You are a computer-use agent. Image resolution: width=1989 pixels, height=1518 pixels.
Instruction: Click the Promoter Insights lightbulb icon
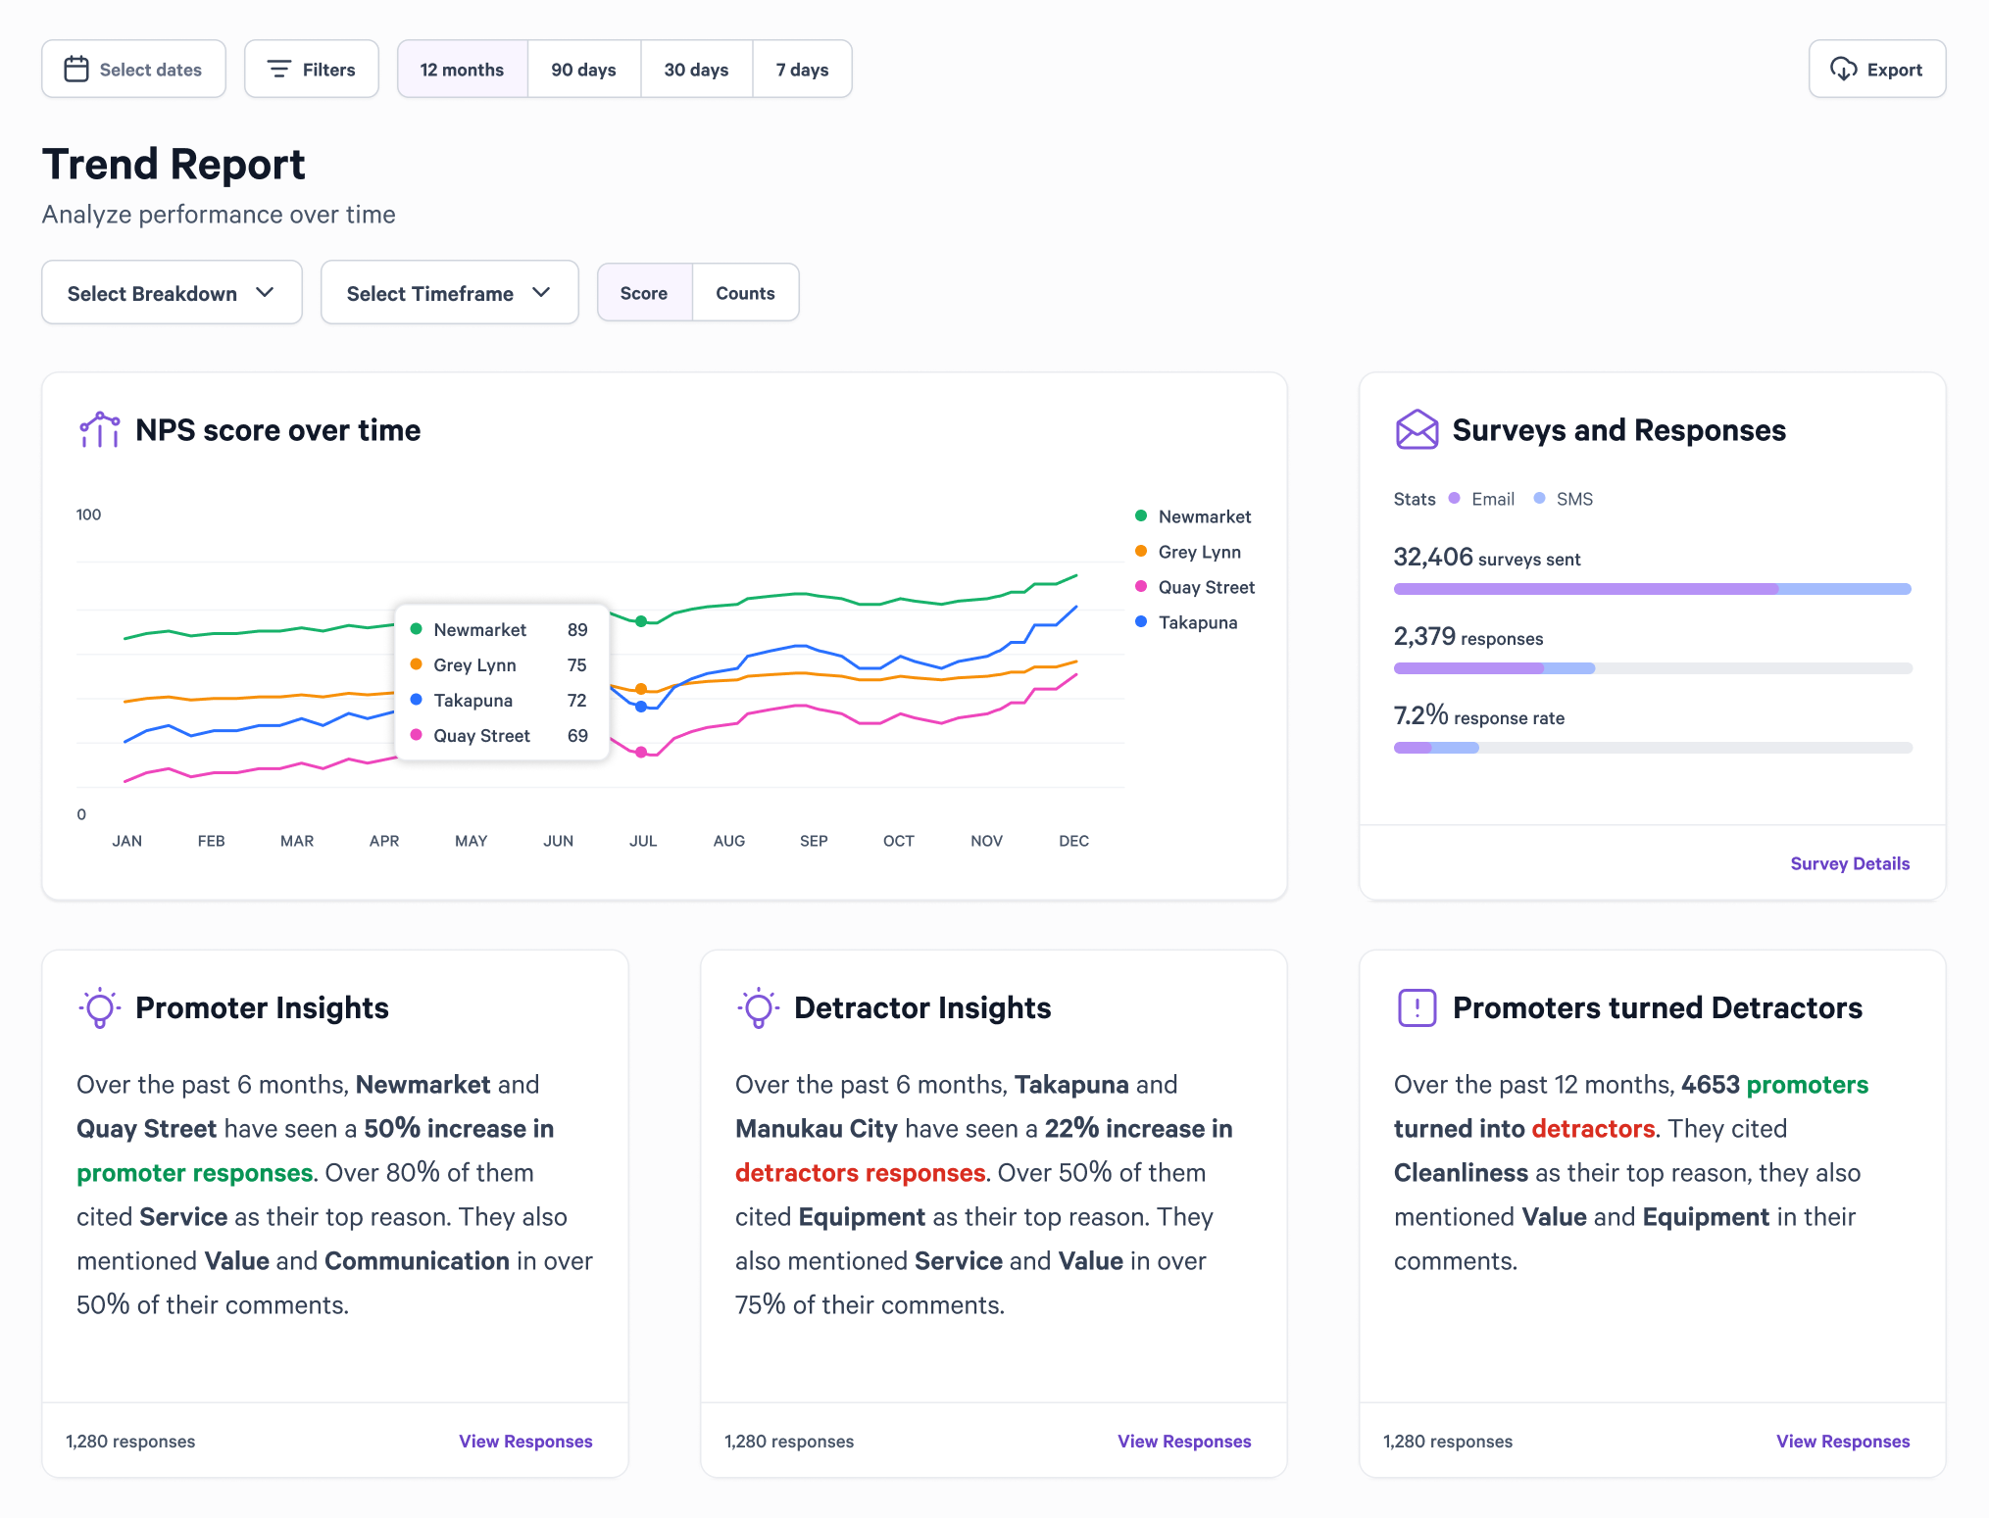pos(100,1006)
